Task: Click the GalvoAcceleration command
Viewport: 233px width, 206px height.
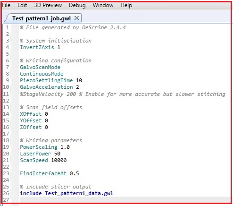Action: tap(46, 87)
